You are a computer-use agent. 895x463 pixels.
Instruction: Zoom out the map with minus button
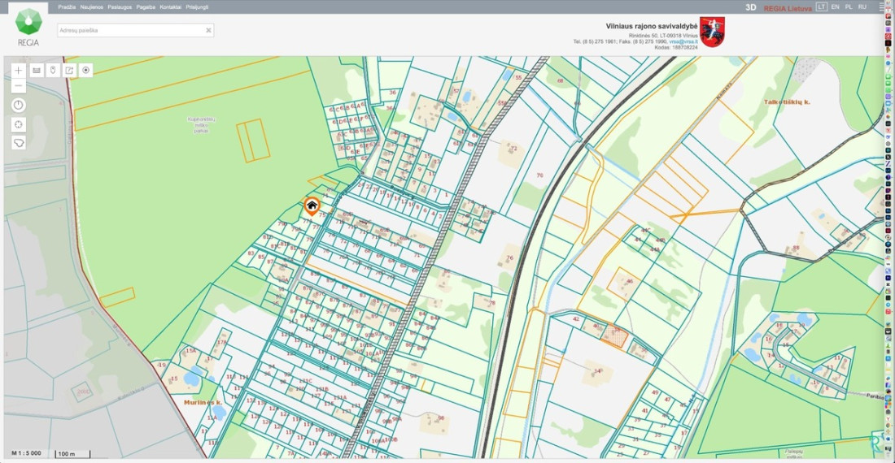pos(18,86)
